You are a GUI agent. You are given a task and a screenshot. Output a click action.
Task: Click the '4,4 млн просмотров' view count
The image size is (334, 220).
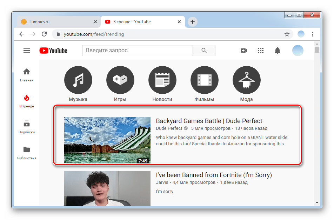(194, 182)
